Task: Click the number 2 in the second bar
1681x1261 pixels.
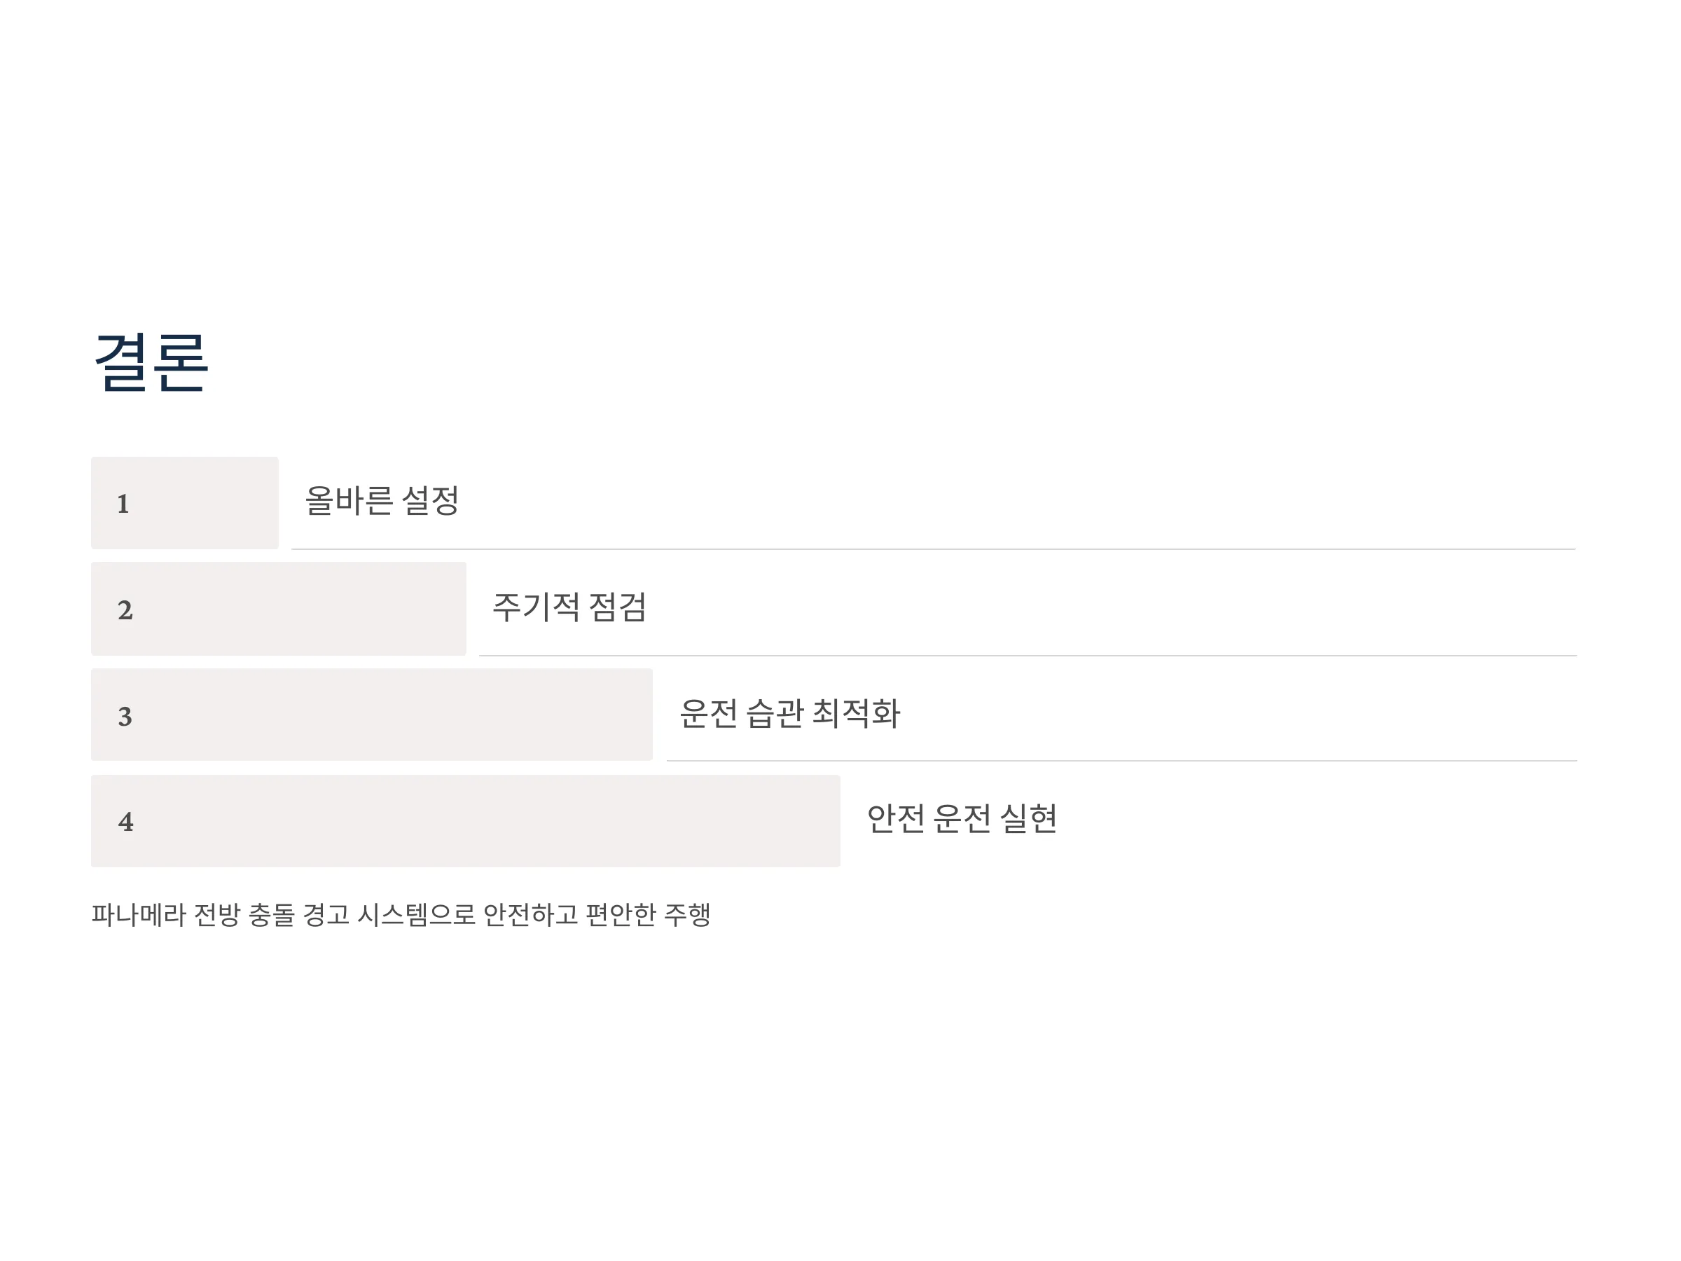Action: (125, 609)
